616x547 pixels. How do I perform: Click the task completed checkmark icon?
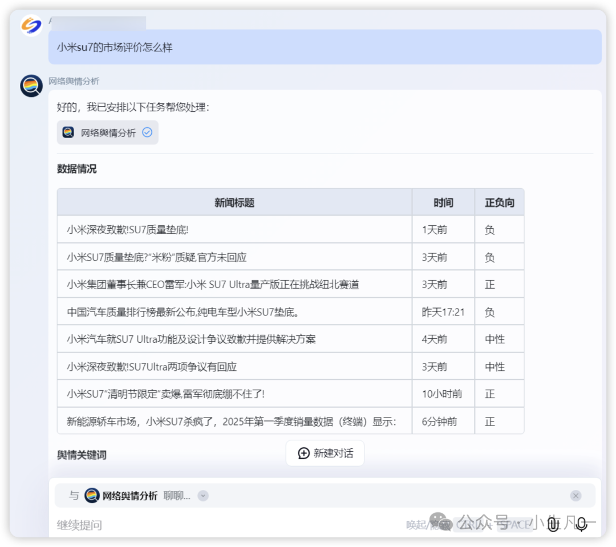tap(147, 132)
